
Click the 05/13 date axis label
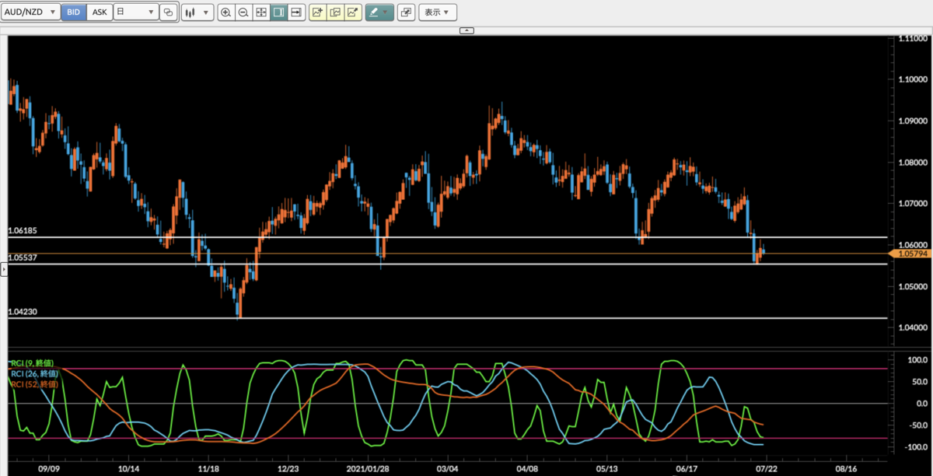click(606, 470)
